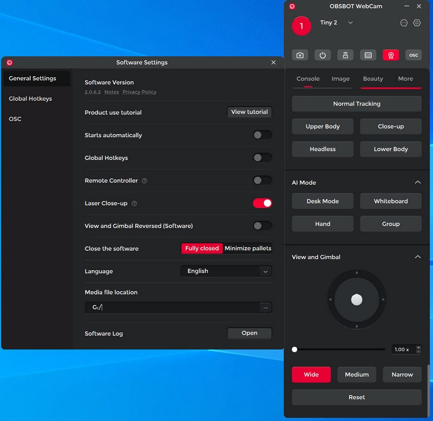Open the remote controller icon in OBSBOT toolbar
The height and width of the screenshot is (421, 433).
click(x=345, y=55)
